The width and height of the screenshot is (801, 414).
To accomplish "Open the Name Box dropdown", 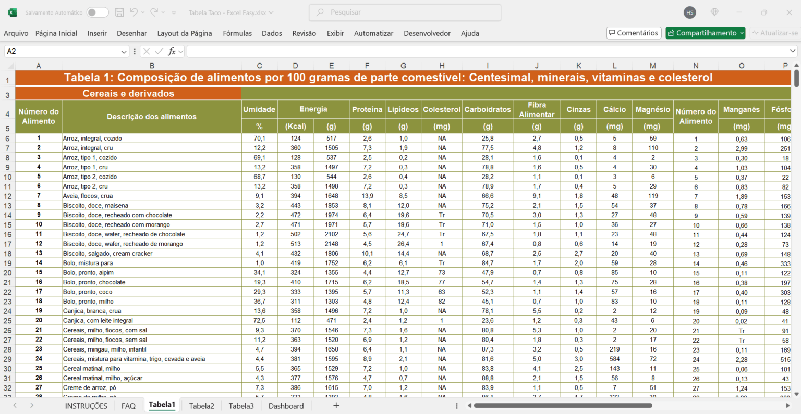I will pyautogui.click(x=123, y=51).
